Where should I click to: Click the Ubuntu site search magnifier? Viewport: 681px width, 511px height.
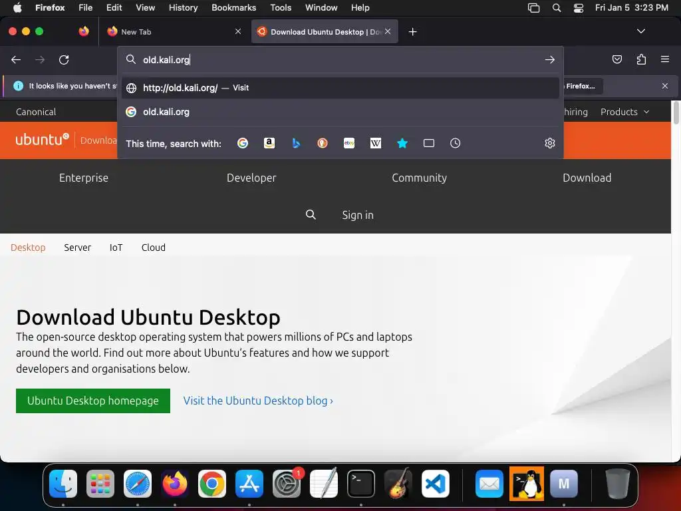click(311, 215)
